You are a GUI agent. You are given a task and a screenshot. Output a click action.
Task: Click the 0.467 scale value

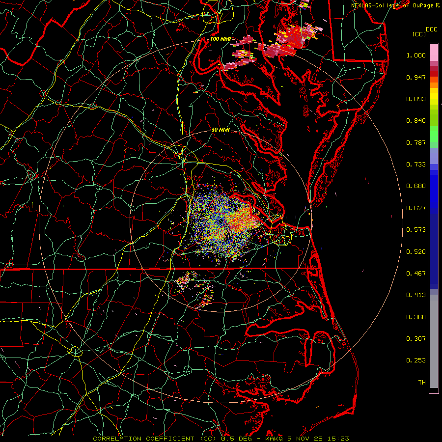416,274
